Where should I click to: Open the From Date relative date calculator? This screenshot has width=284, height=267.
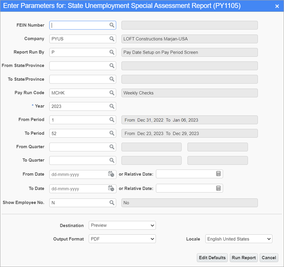[x=218, y=174]
